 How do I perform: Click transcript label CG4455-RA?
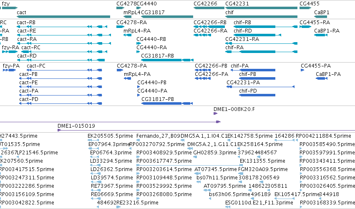pos(315,23)
